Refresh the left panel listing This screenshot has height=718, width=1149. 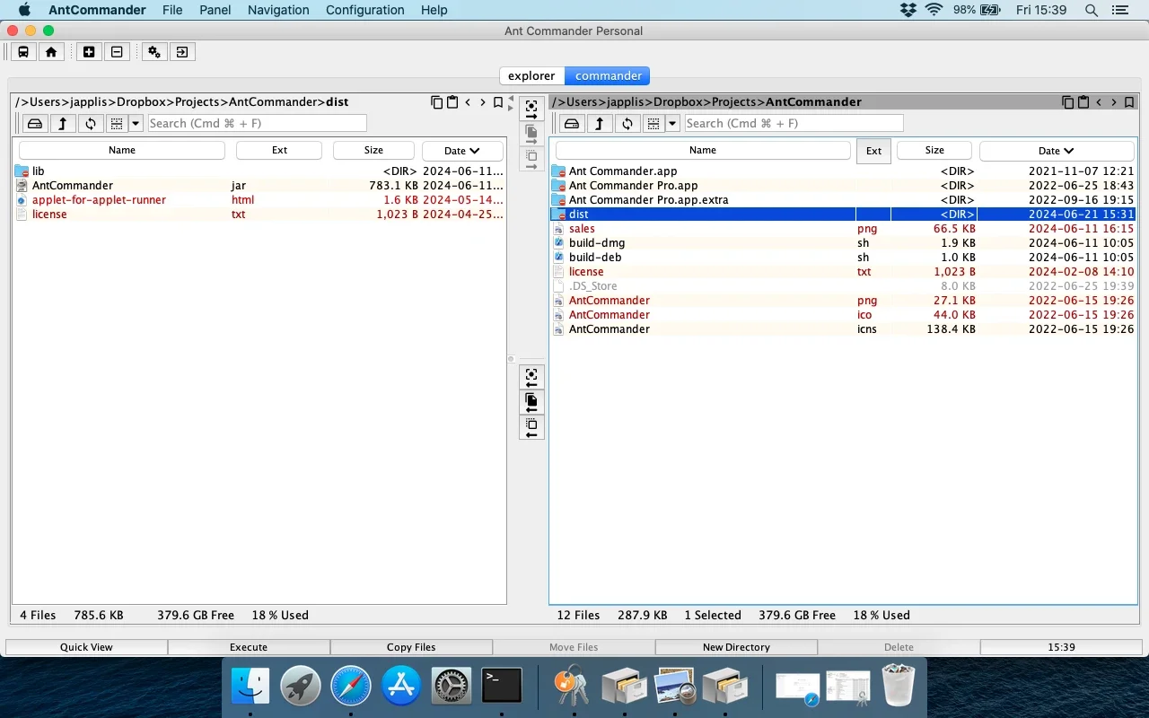coord(91,124)
